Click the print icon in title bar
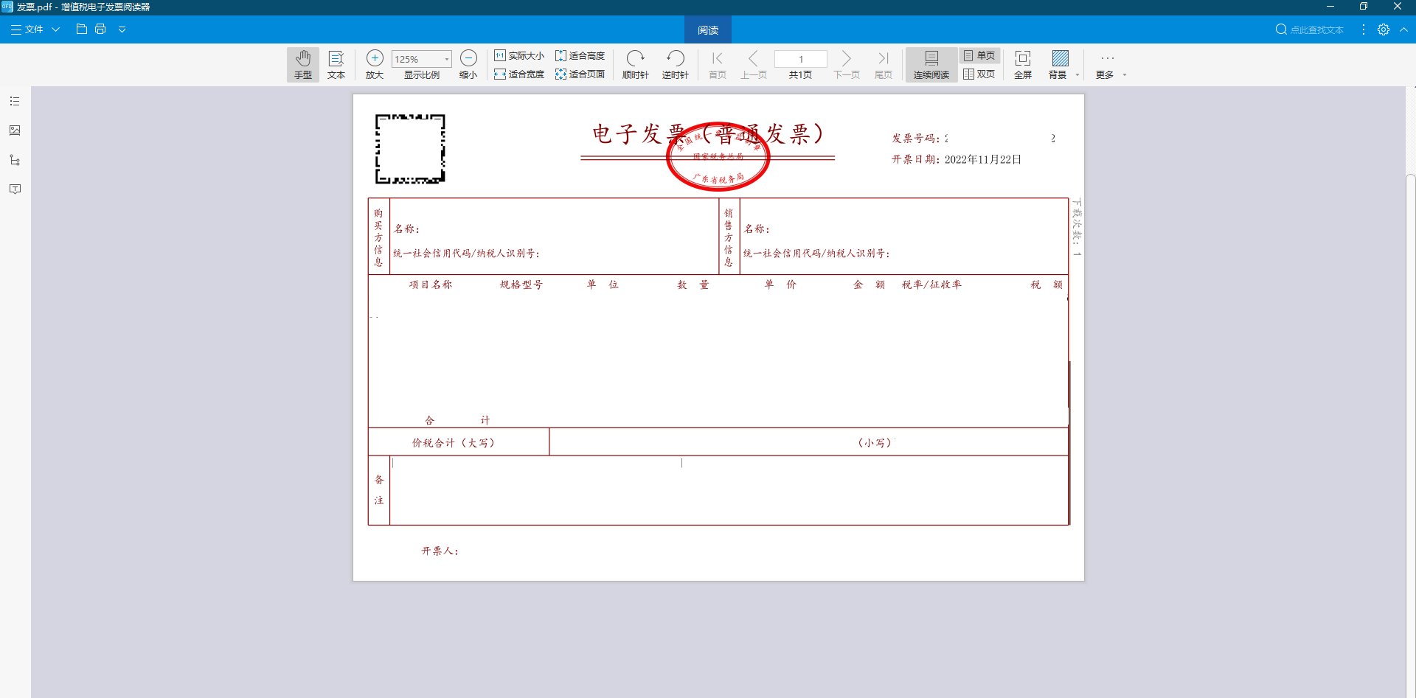Viewport: 1416px width, 698px height. point(100,29)
